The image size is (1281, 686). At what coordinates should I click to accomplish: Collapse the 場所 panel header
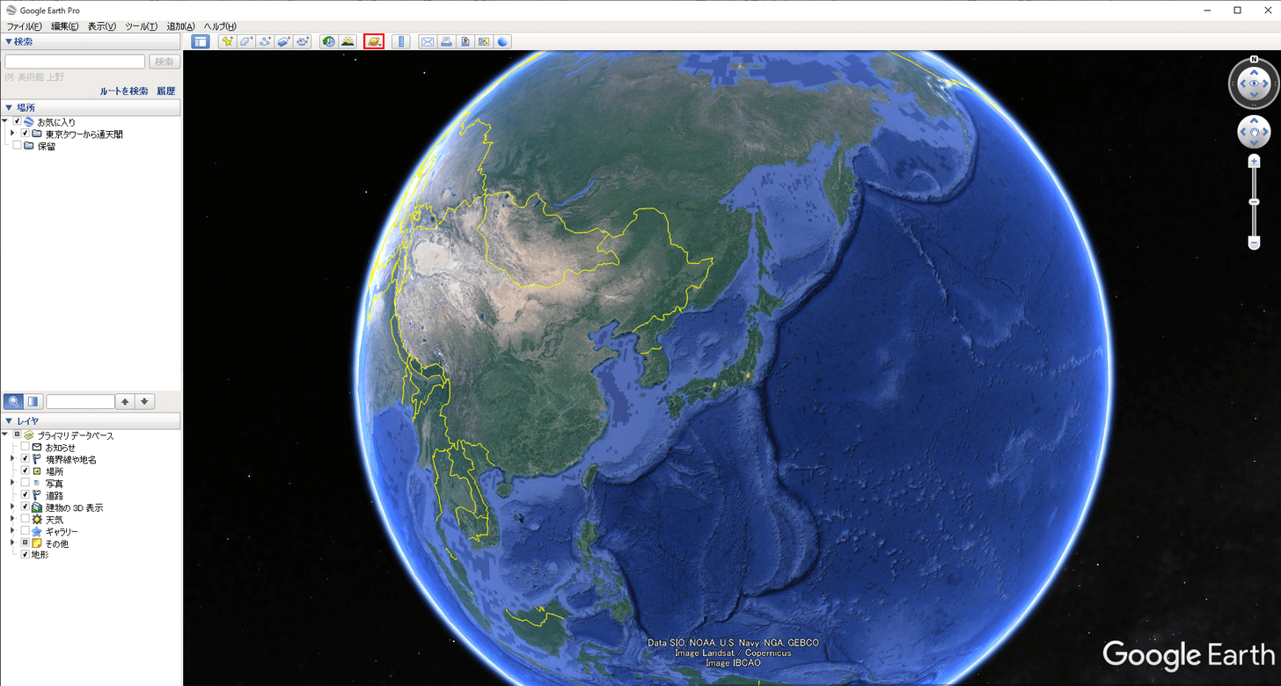click(x=91, y=107)
